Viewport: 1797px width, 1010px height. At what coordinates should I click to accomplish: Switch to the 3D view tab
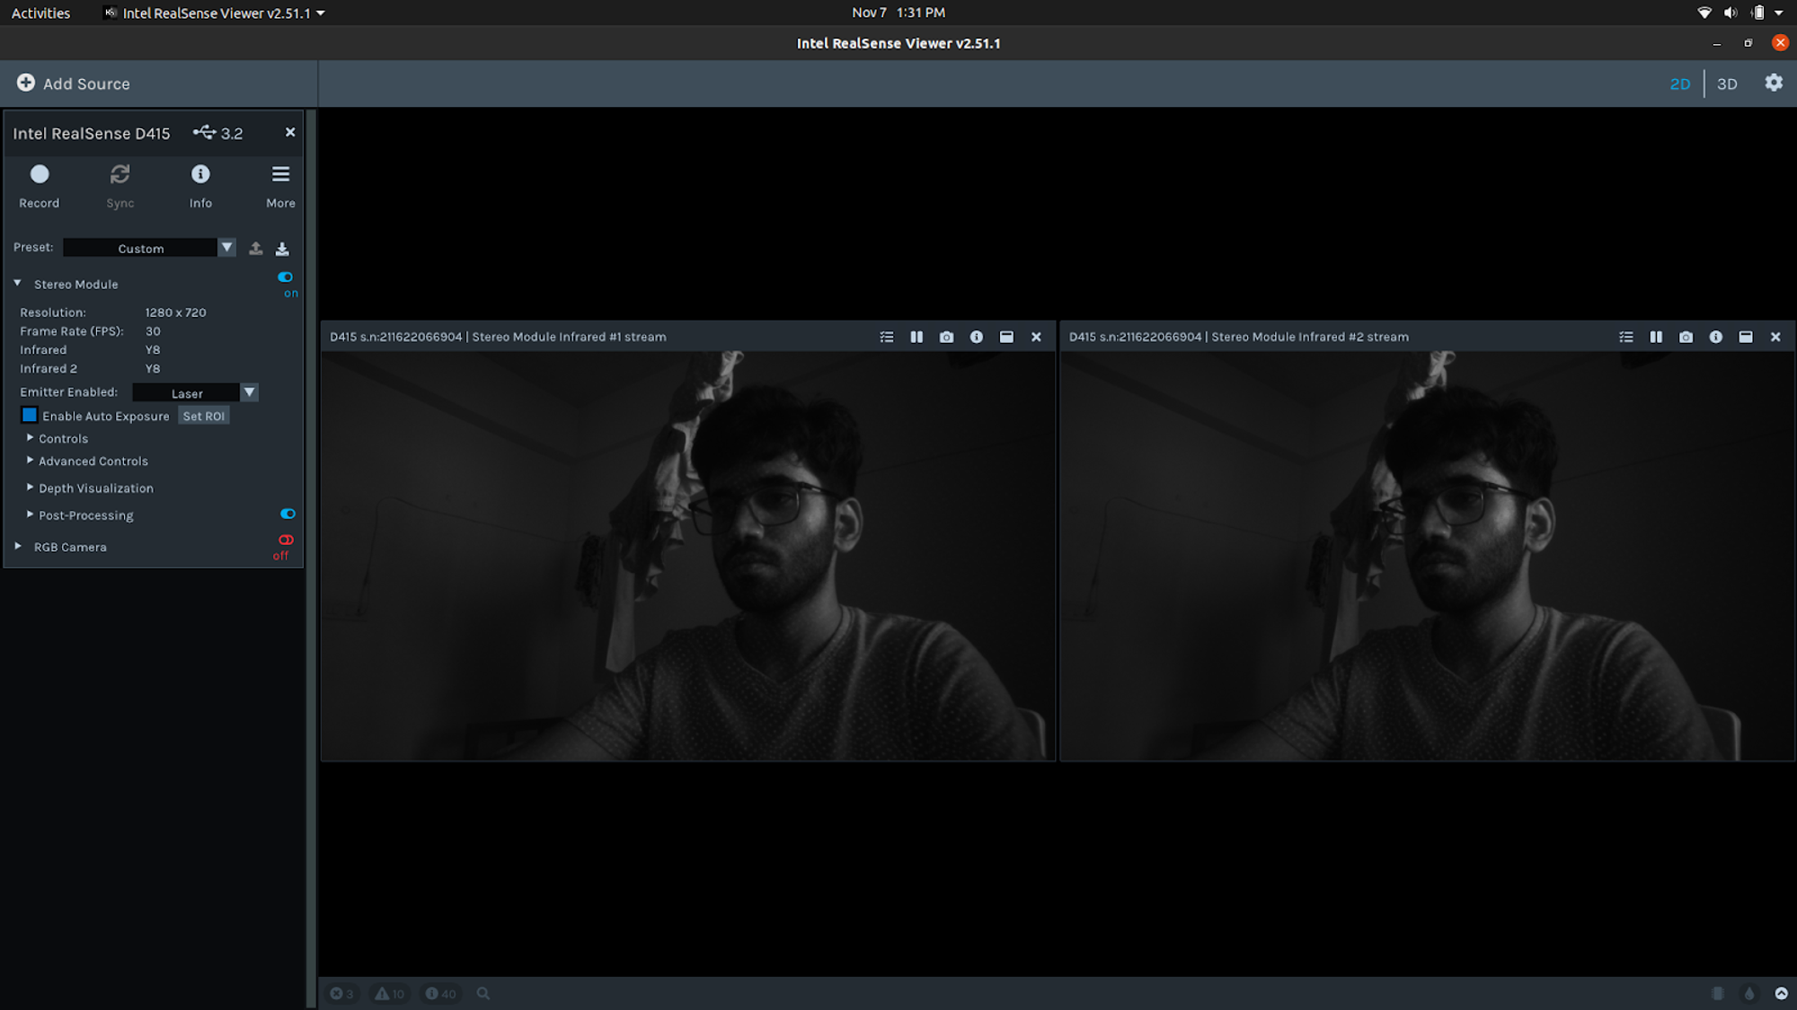(x=1726, y=83)
